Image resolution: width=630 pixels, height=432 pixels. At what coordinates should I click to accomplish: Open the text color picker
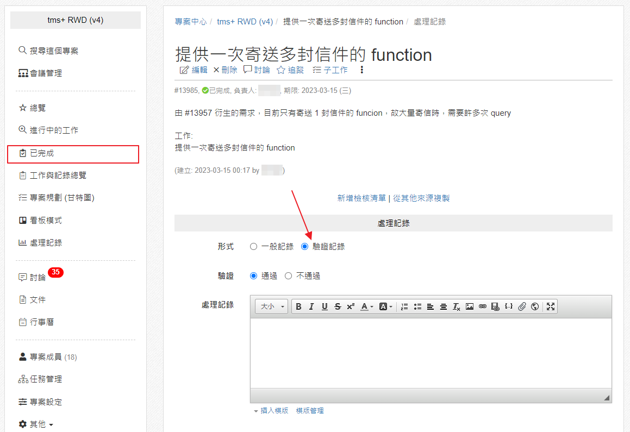click(366, 306)
